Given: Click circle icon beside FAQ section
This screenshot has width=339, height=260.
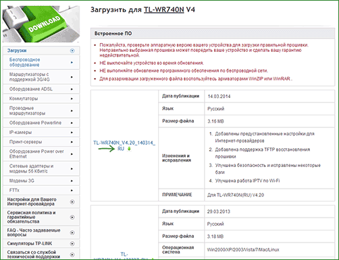Looking at the screenshot, I should point(72,233).
